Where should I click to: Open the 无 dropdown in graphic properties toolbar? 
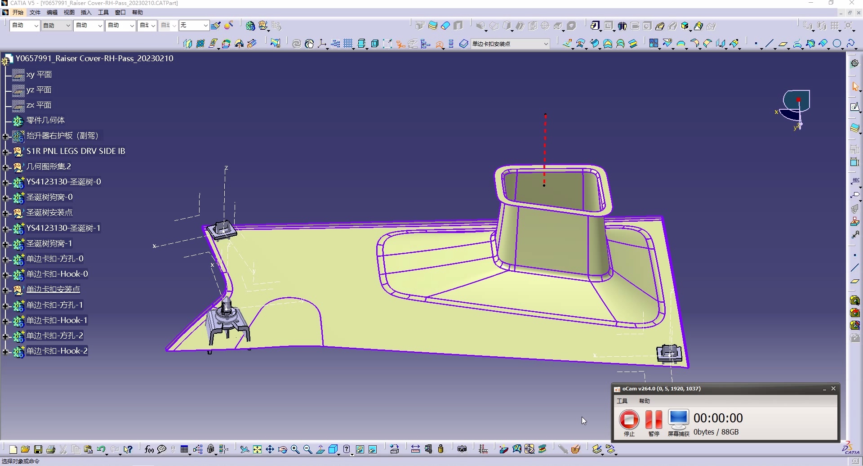click(205, 25)
